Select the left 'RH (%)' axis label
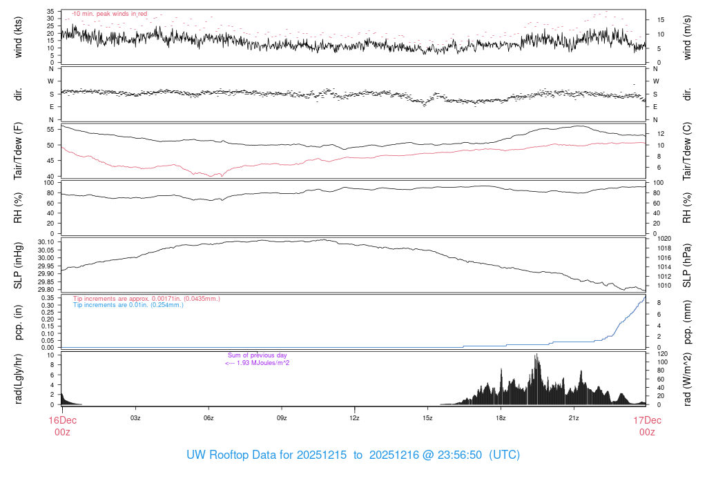 [19, 208]
